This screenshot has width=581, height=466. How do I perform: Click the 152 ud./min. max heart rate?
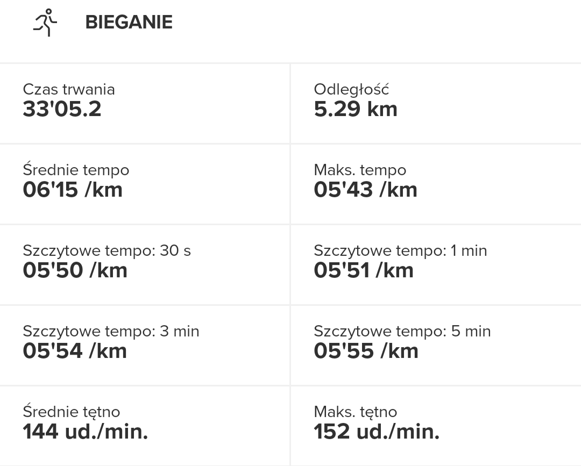click(377, 432)
